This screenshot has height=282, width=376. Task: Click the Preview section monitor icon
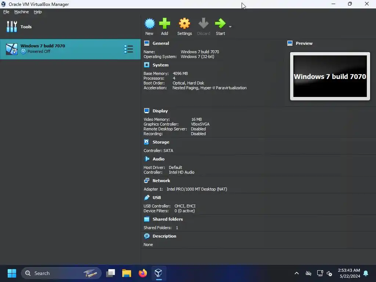click(290, 43)
